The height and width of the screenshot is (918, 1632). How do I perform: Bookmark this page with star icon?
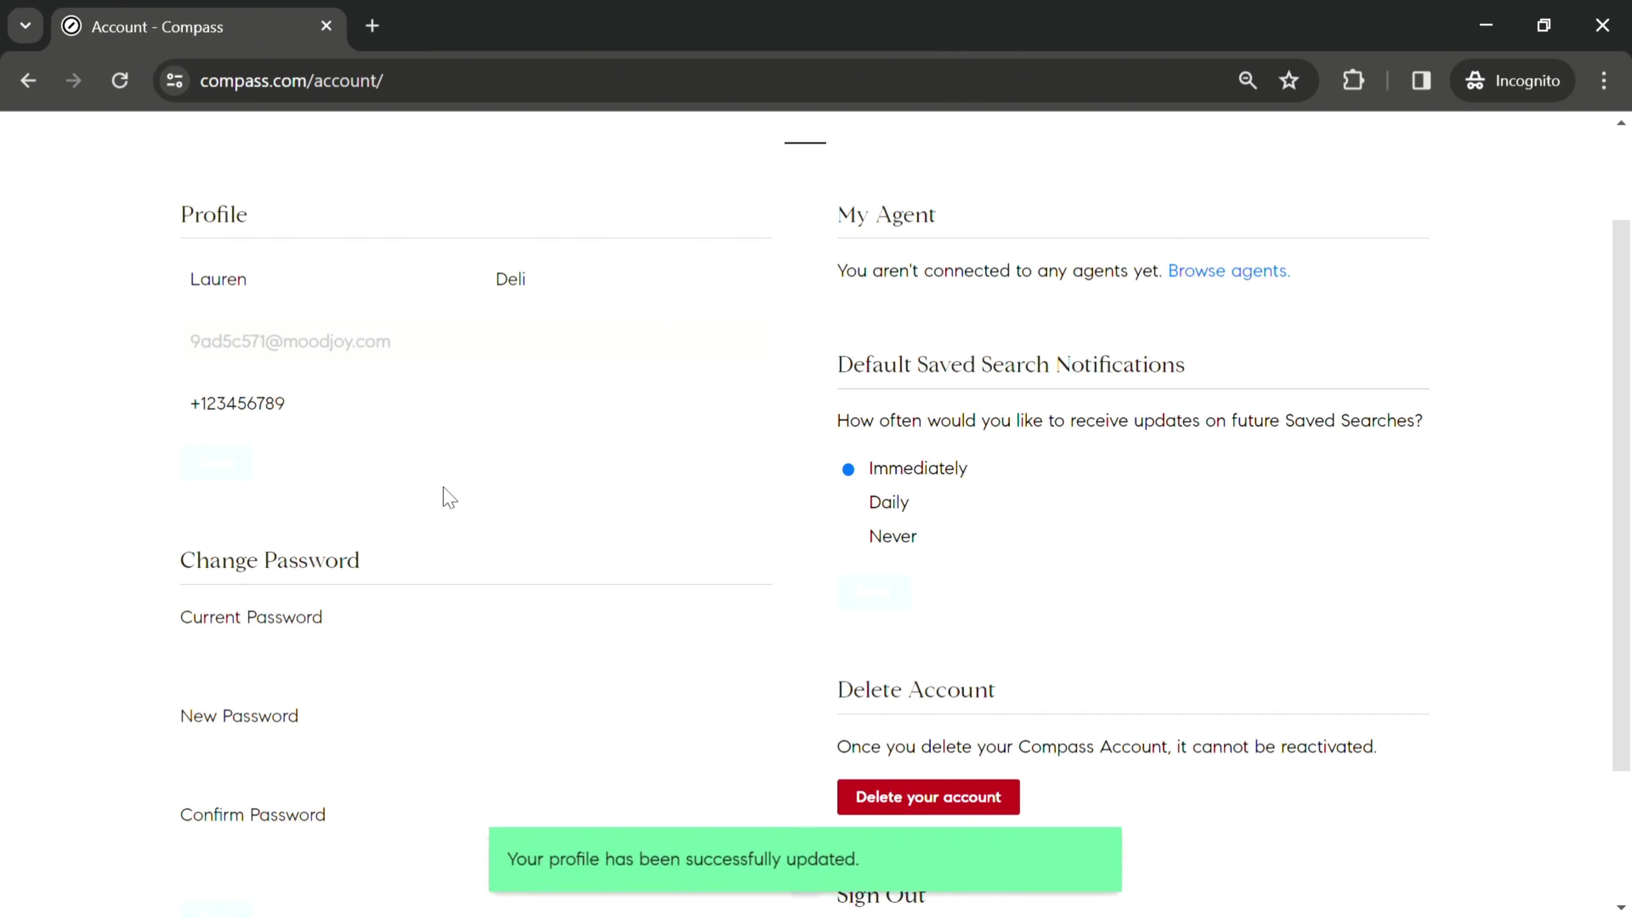[1289, 80]
